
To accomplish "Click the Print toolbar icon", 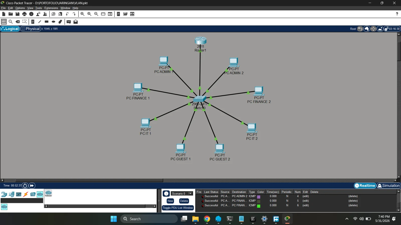I will pos(24,14).
